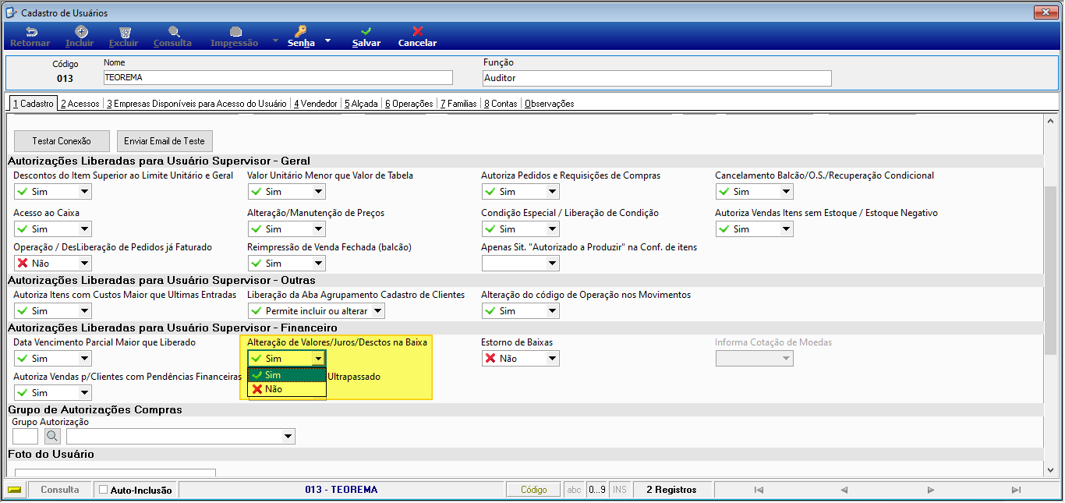Click the Cadastro de Usuários title bar icon
Viewport: 1065px width, 503px height.
pyautogui.click(x=10, y=13)
